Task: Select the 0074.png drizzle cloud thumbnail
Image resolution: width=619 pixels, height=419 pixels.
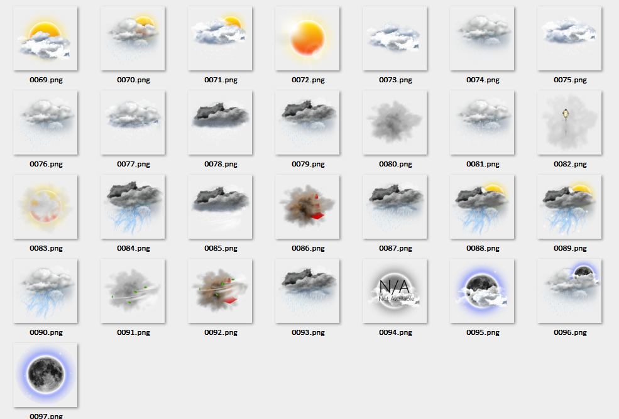Action: pyautogui.click(x=482, y=38)
